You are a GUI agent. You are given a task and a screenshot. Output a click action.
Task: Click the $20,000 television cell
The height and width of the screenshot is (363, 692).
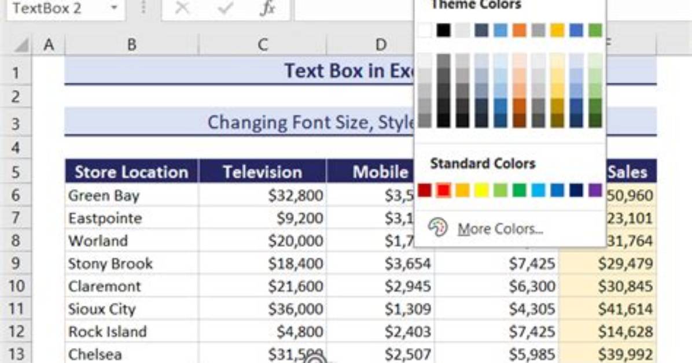coord(263,241)
